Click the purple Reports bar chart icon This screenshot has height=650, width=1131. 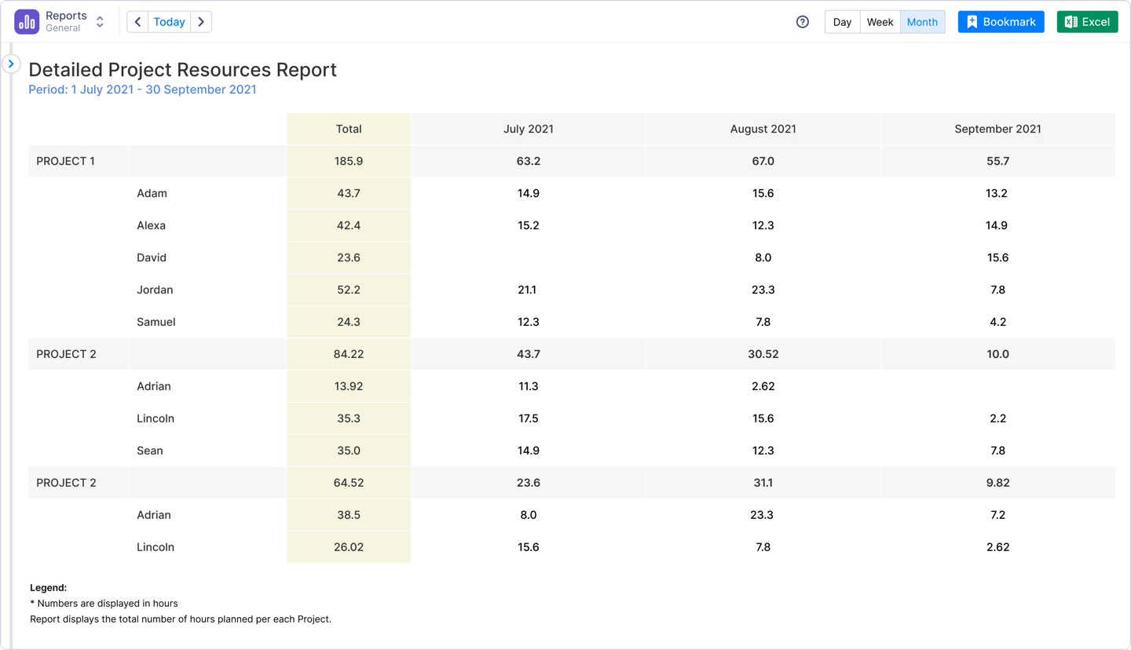[x=27, y=22]
